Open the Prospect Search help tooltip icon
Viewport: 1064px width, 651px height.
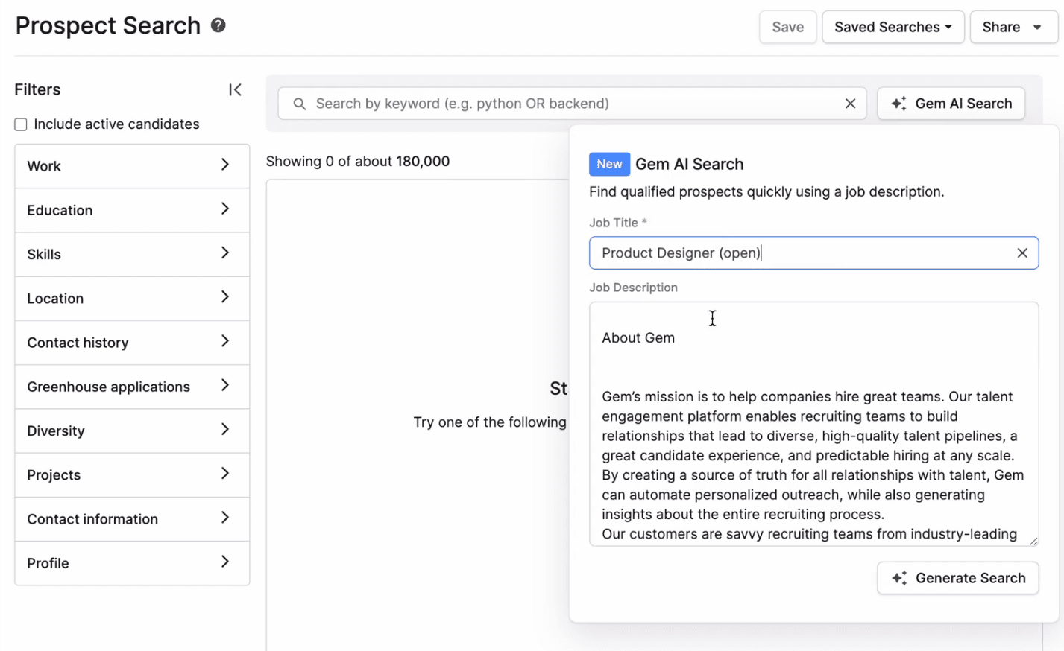click(x=217, y=25)
